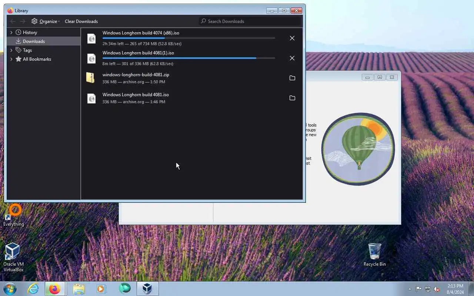Expand the Tags tree node

point(11,50)
